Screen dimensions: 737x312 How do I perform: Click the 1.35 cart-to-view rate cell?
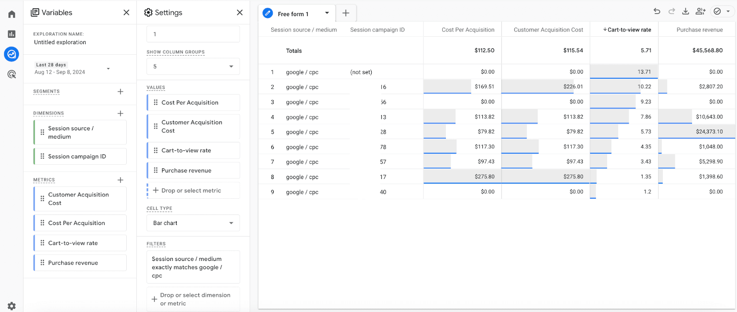(x=624, y=177)
